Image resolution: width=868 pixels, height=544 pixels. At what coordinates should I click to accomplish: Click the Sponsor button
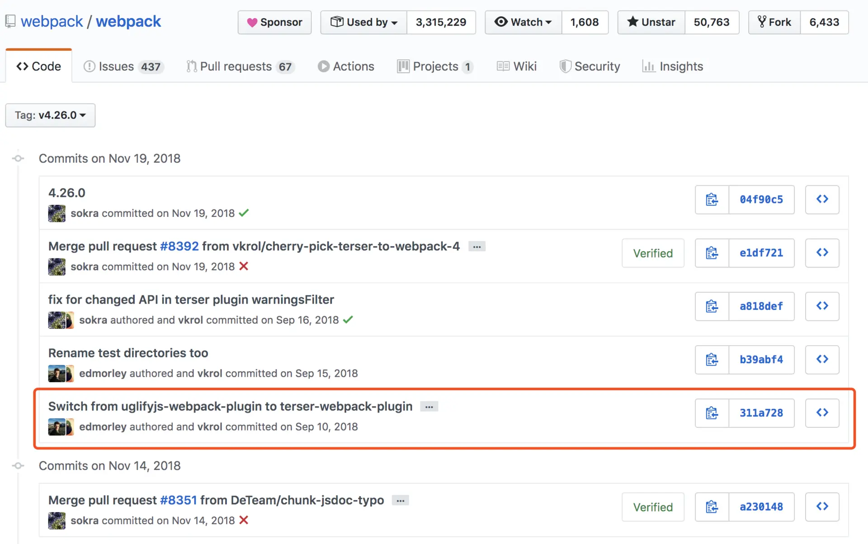[275, 22]
